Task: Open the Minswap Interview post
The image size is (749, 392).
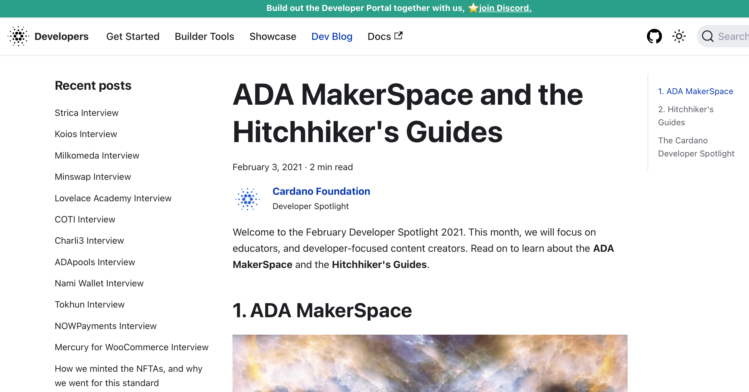Action: (93, 177)
